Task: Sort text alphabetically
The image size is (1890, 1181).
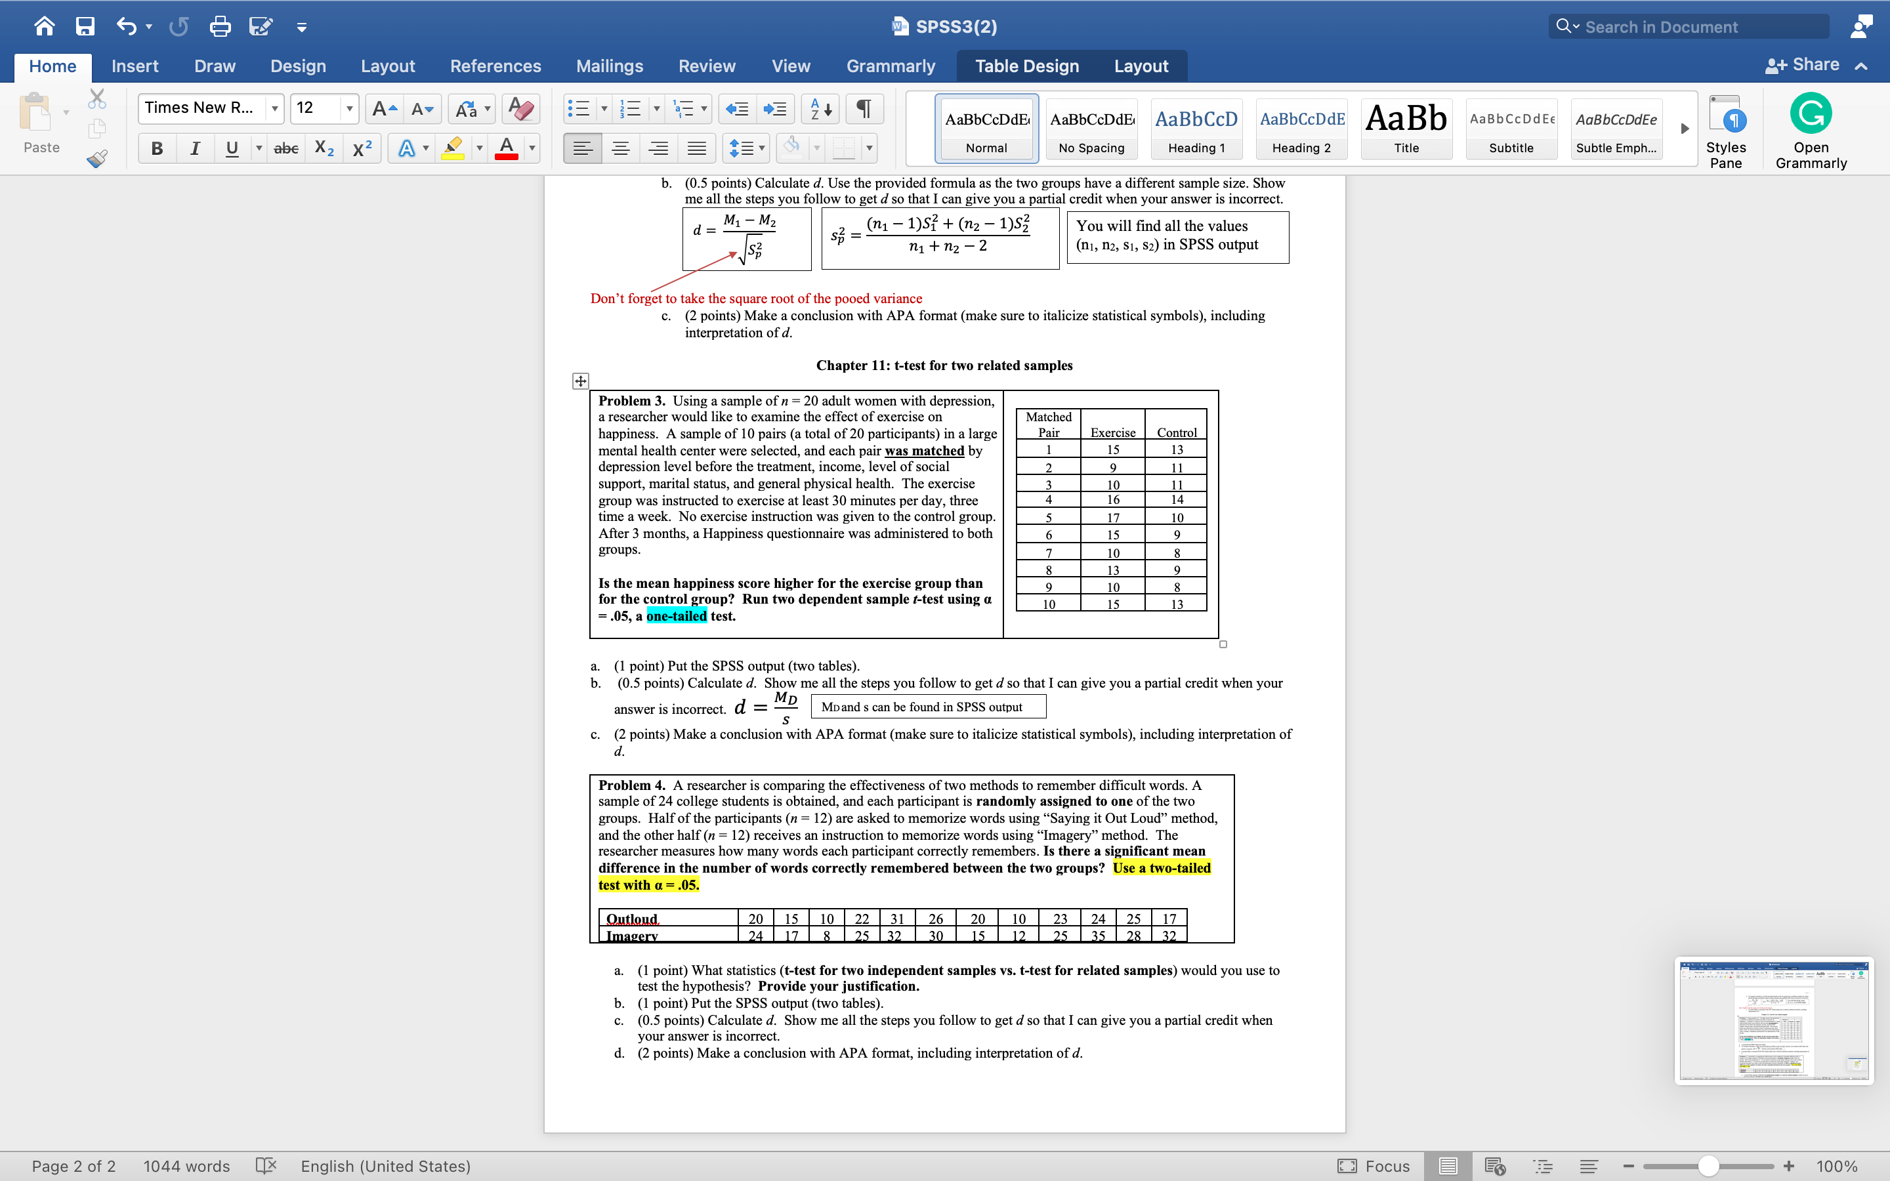Action: 818,108
